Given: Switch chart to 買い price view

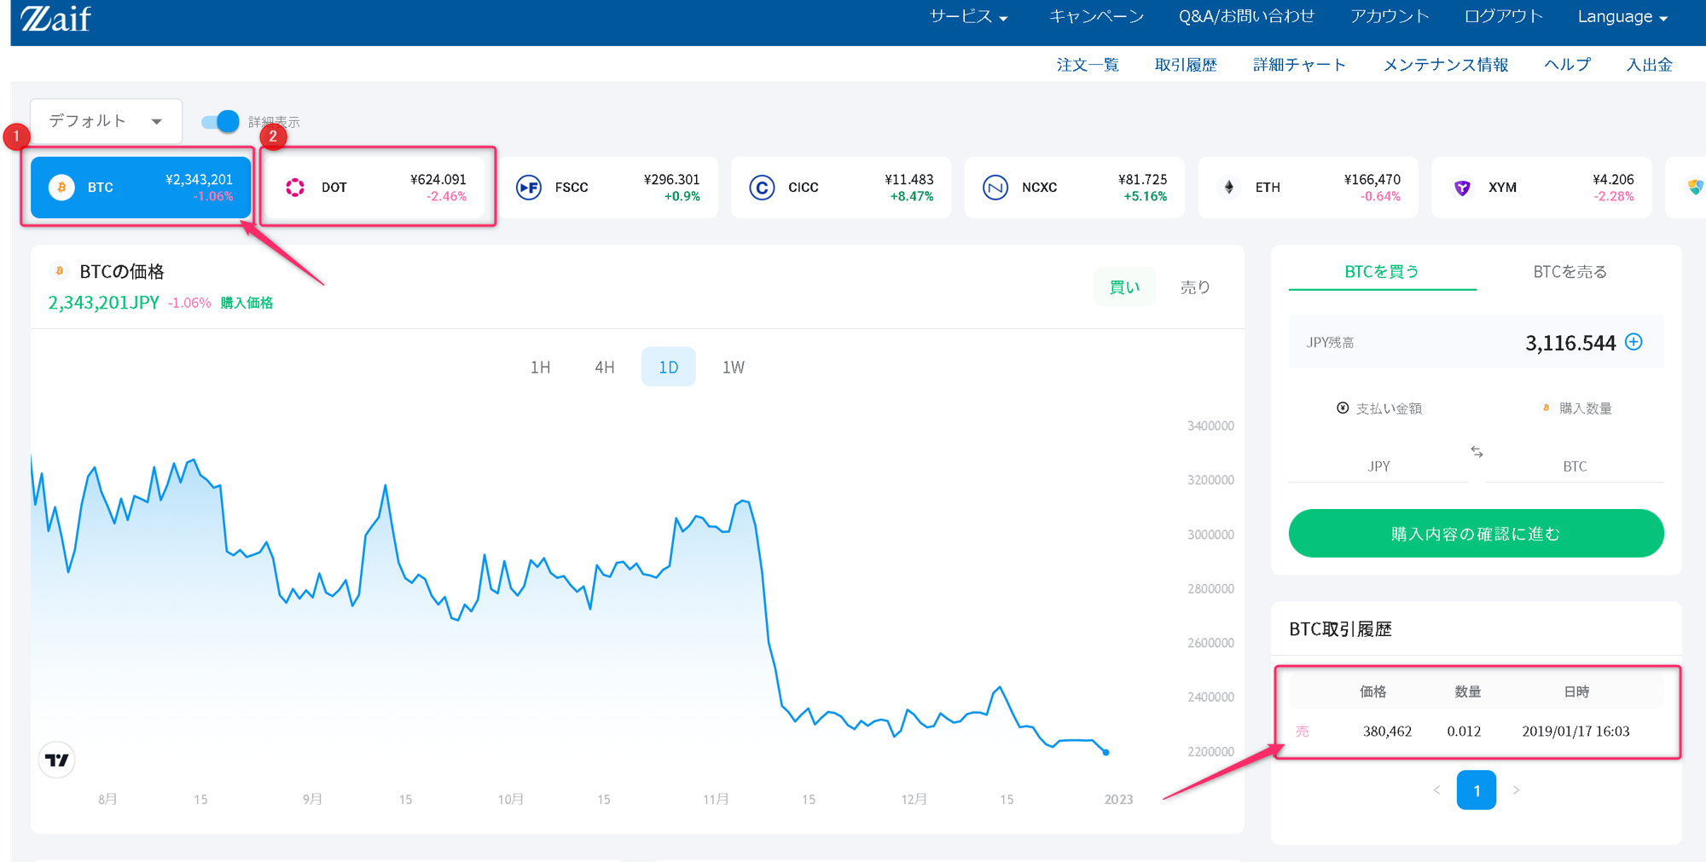Looking at the screenshot, I should click(1124, 287).
